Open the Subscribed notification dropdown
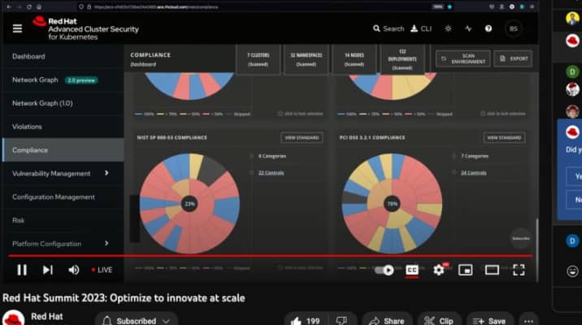The height and width of the screenshot is (325, 582). click(x=136, y=321)
